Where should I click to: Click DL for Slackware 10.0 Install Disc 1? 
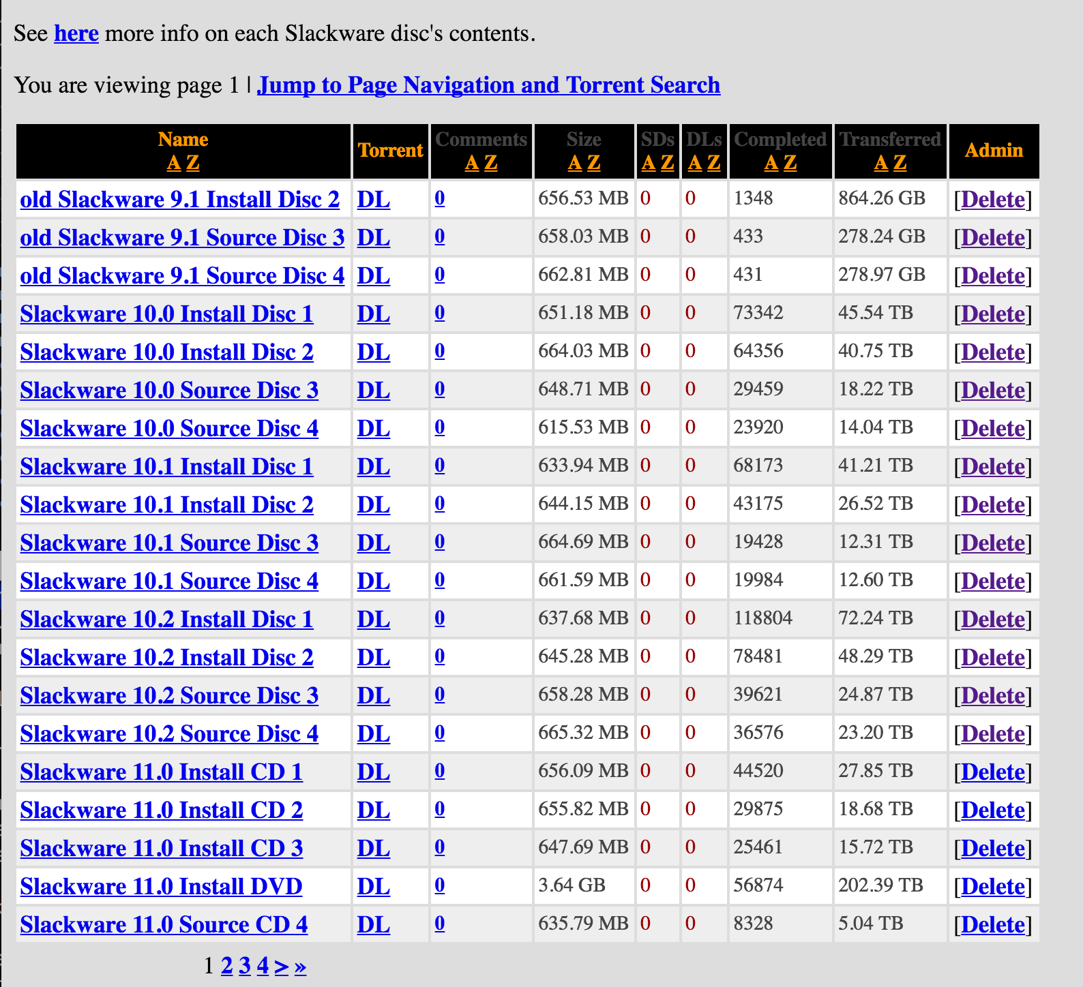pyautogui.click(x=374, y=314)
